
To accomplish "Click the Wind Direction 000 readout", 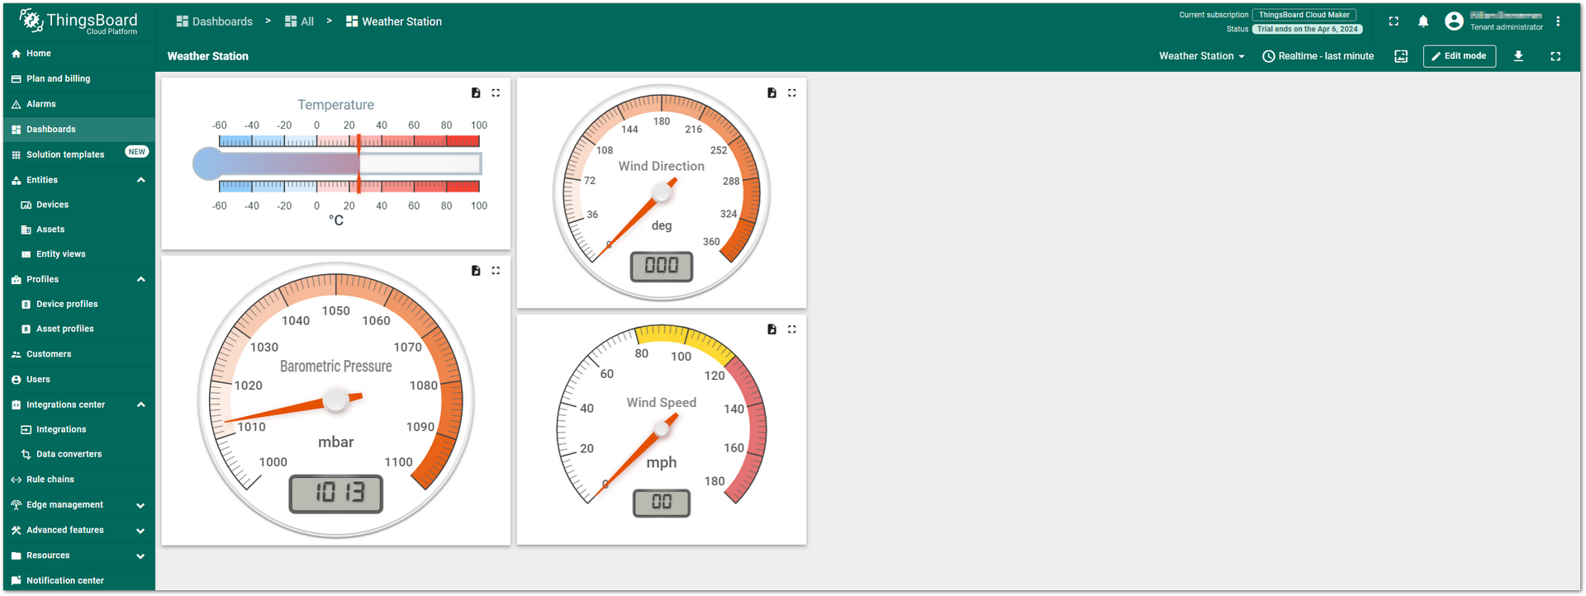I will click(x=662, y=266).
